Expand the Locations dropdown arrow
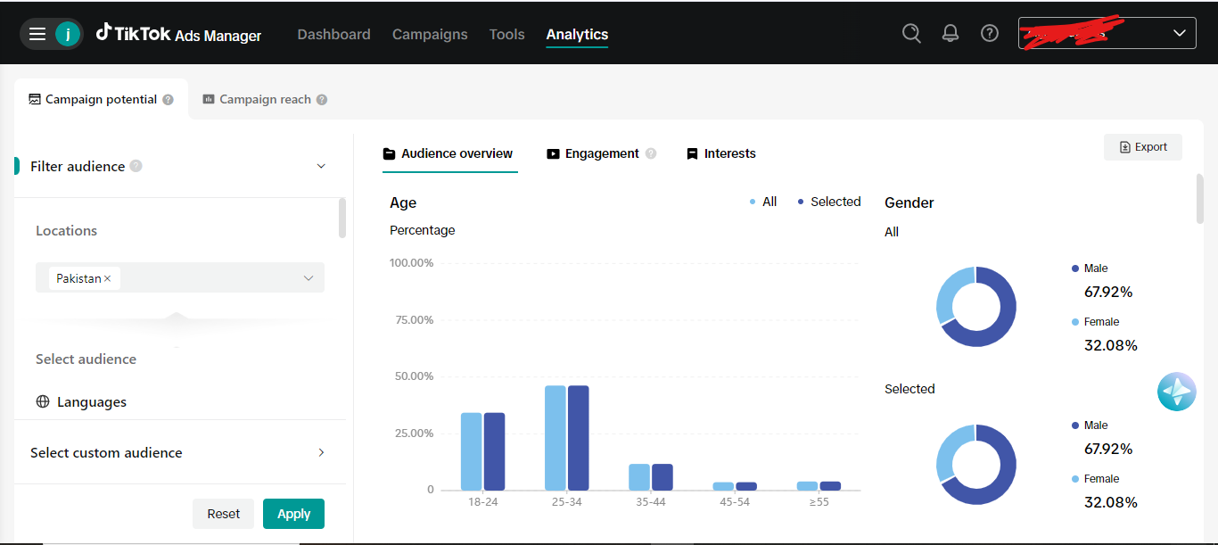Image resolution: width=1218 pixels, height=545 pixels. (x=309, y=278)
